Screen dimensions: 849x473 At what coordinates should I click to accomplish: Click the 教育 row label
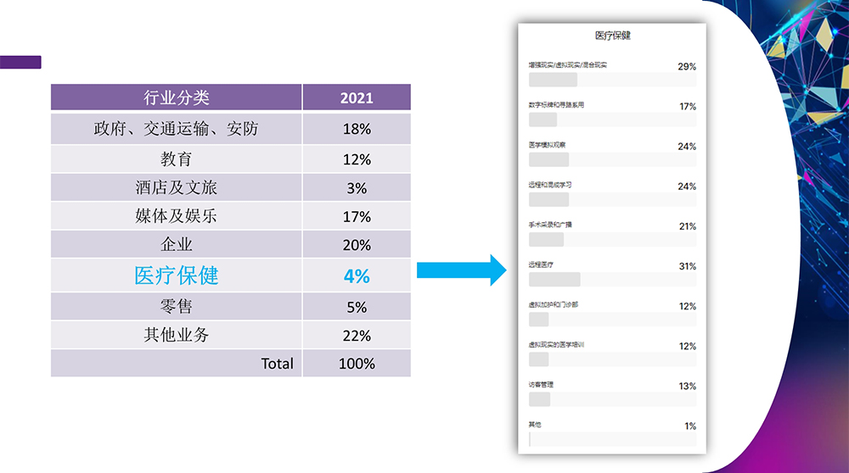[x=176, y=159]
